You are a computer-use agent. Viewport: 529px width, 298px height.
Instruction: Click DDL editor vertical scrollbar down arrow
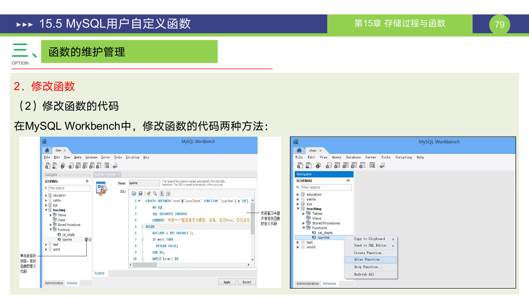252,259
